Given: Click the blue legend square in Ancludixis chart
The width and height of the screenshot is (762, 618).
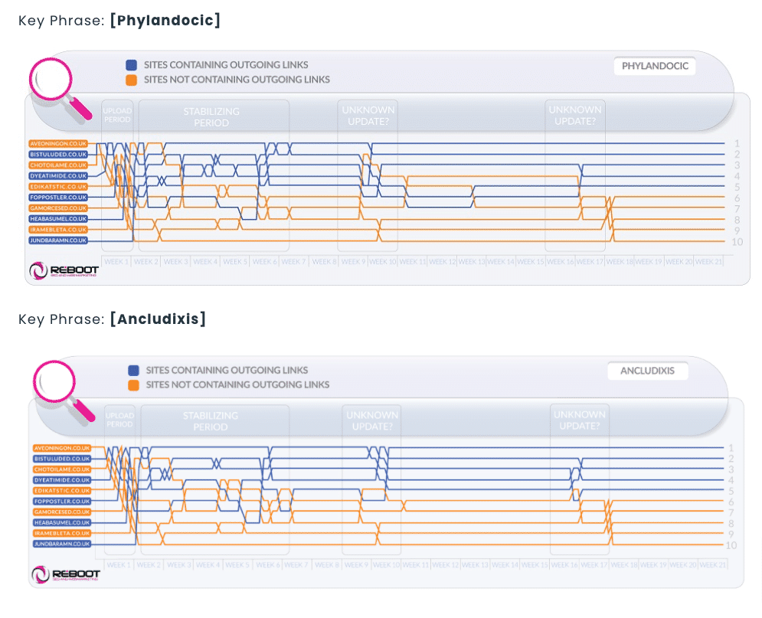Looking at the screenshot, I should 134,371.
